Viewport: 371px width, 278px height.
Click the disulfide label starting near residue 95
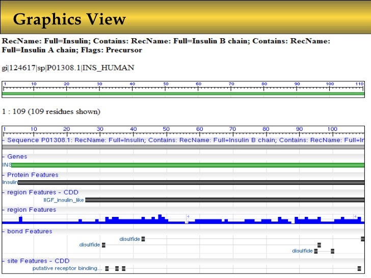[x=302, y=251]
